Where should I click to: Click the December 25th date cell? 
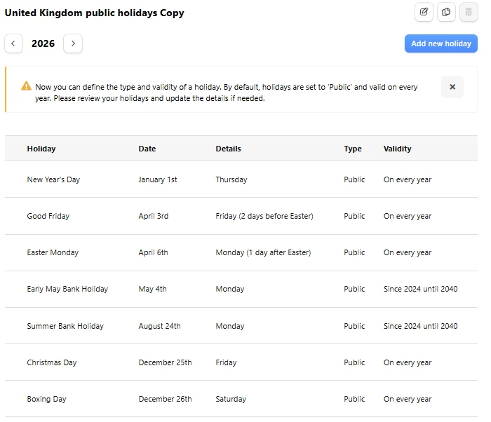[165, 362]
